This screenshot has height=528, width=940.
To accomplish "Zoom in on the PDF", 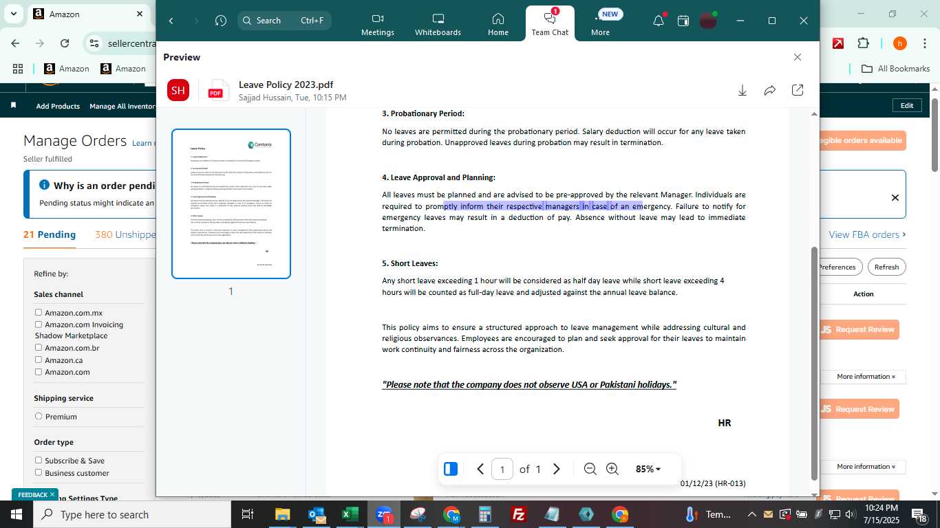I will coord(612,469).
